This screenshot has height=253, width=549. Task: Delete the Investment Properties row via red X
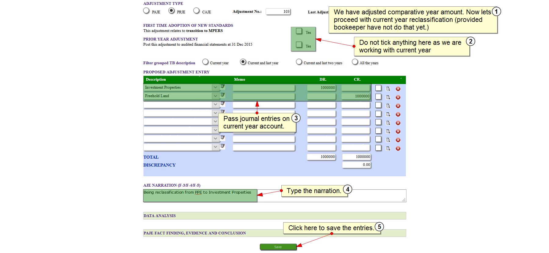click(398, 89)
